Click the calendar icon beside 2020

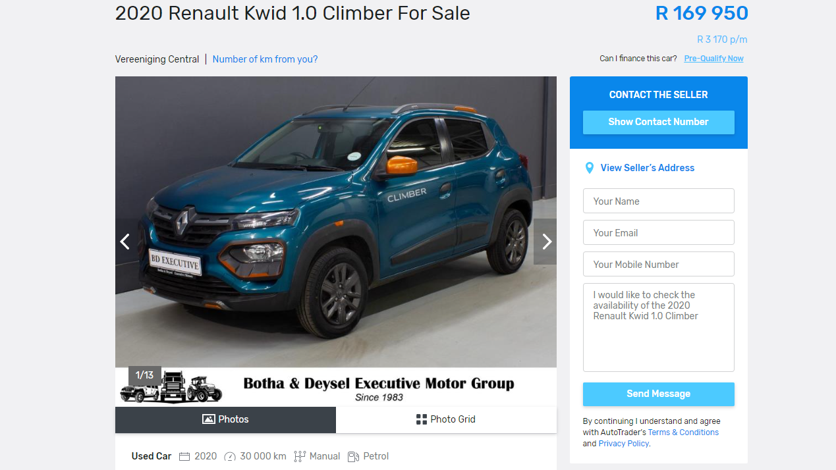184,456
